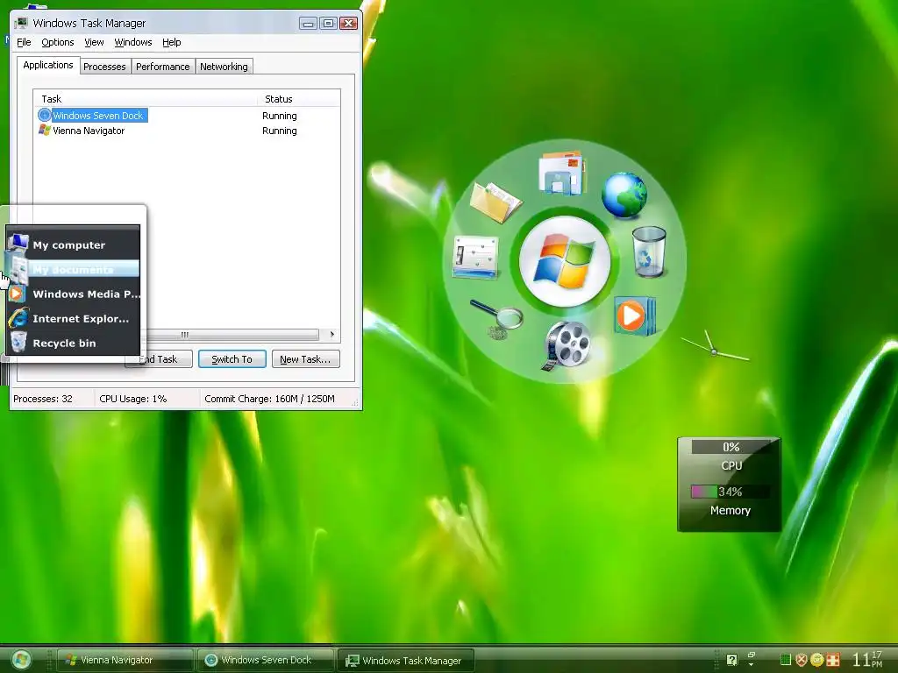Click the Task Manager title bar icon

click(x=22, y=23)
